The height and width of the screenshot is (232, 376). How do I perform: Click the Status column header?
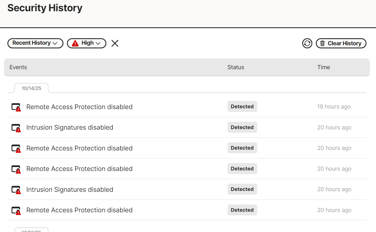click(x=236, y=67)
